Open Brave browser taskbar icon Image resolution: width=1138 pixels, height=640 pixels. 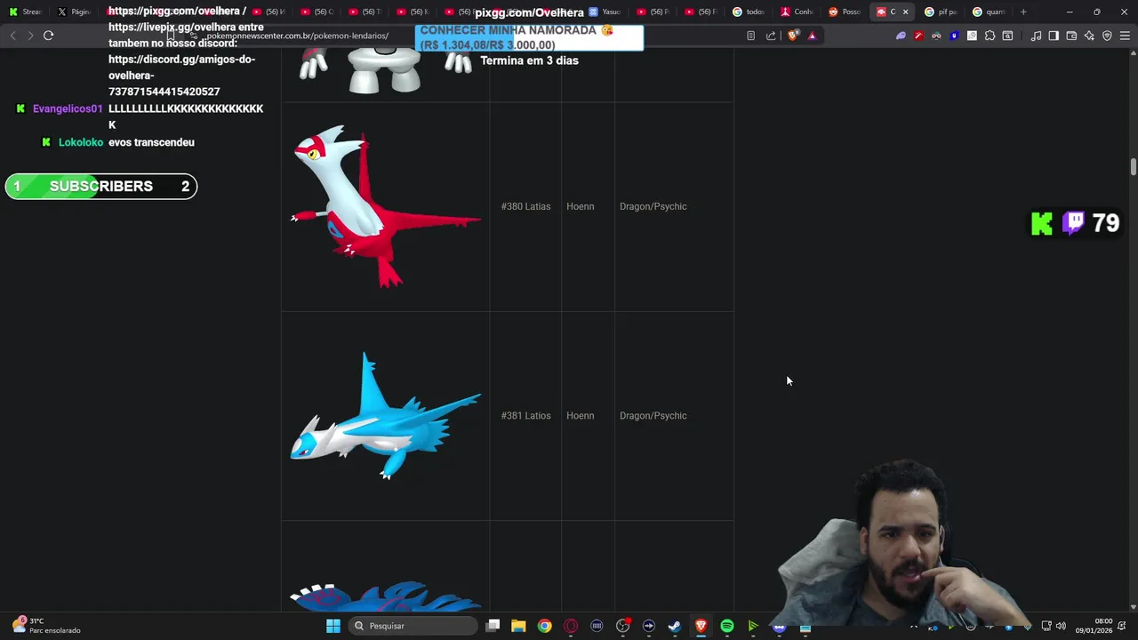coord(701,626)
